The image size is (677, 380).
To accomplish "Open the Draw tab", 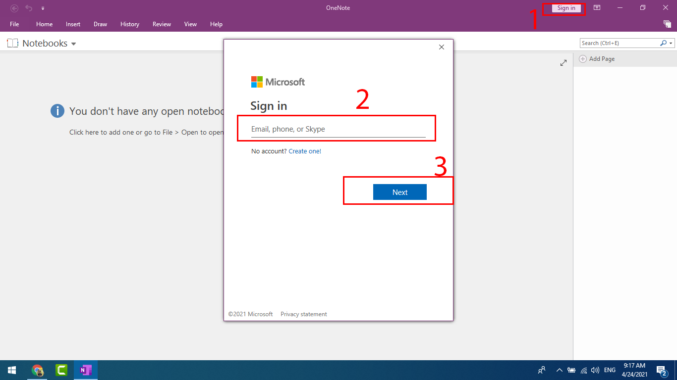I will coord(100,24).
